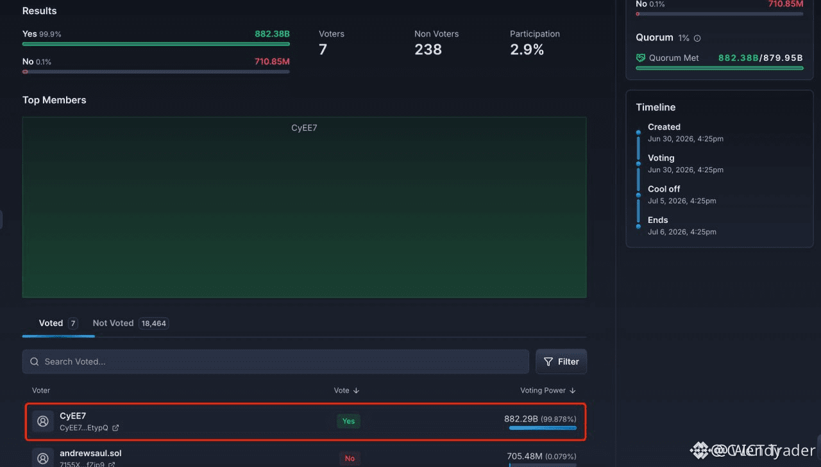Click the Top Members heading

(x=54, y=100)
